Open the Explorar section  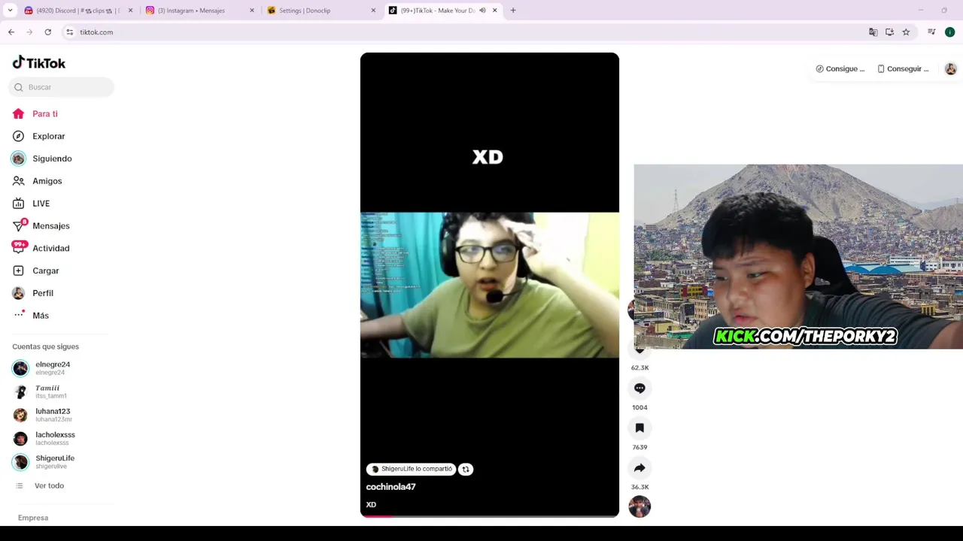click(x=48, y=136)
